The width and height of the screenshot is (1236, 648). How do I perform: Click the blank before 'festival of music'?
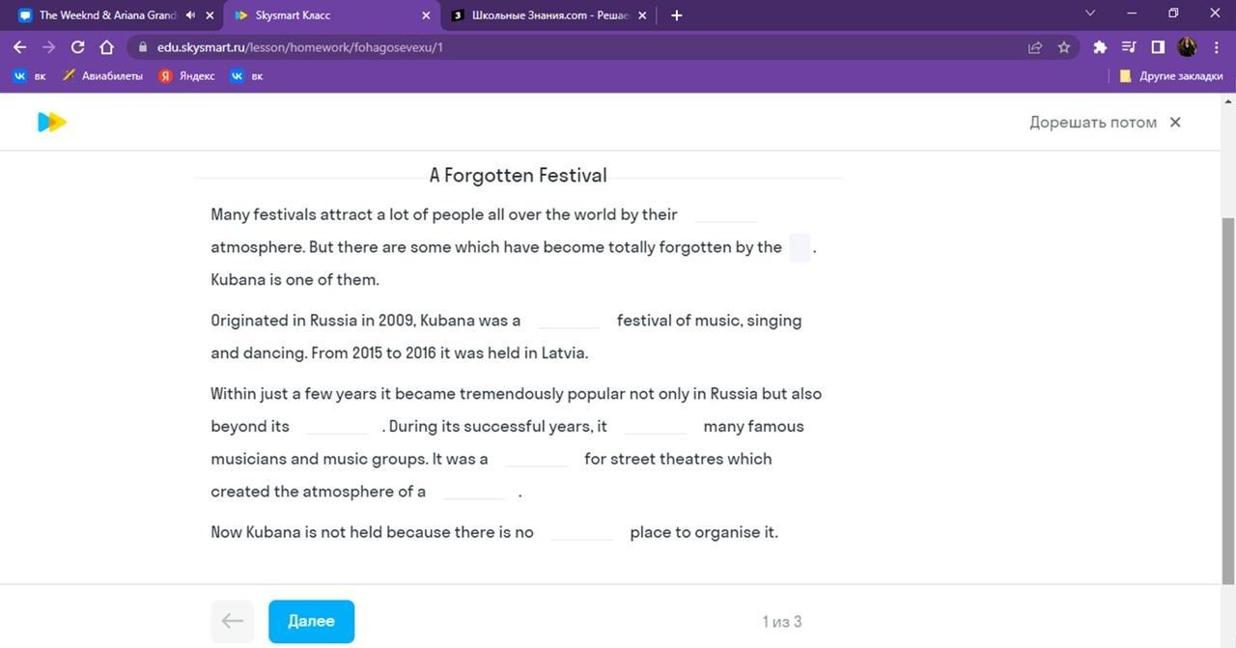point(569,321)
